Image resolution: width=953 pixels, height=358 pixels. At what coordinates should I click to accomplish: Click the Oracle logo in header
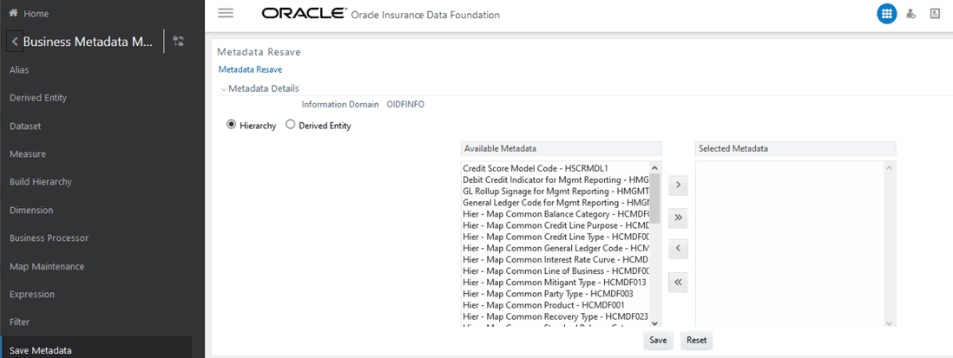[x=304, y=13]
